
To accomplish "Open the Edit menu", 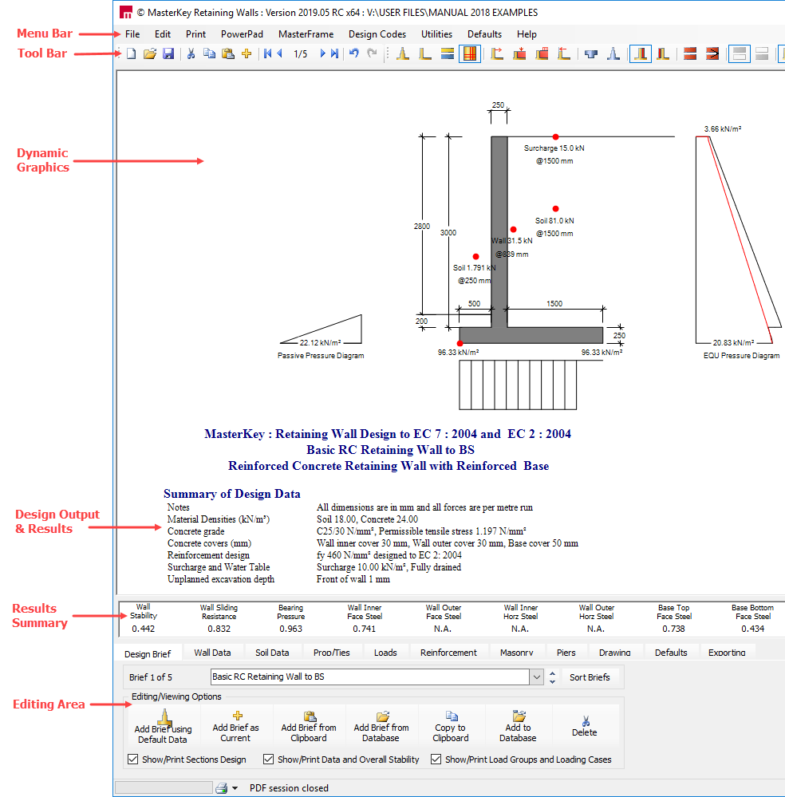I will (163, 34).
